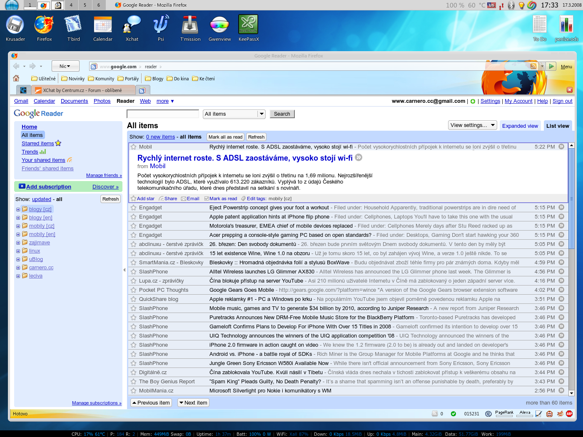Viewport: 583px width, 437px height.
Task: Open the All items search scope dropdown
Action: 234,114
